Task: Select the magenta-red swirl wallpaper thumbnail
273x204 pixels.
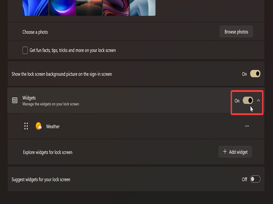Action: click(x=115, y=7)
